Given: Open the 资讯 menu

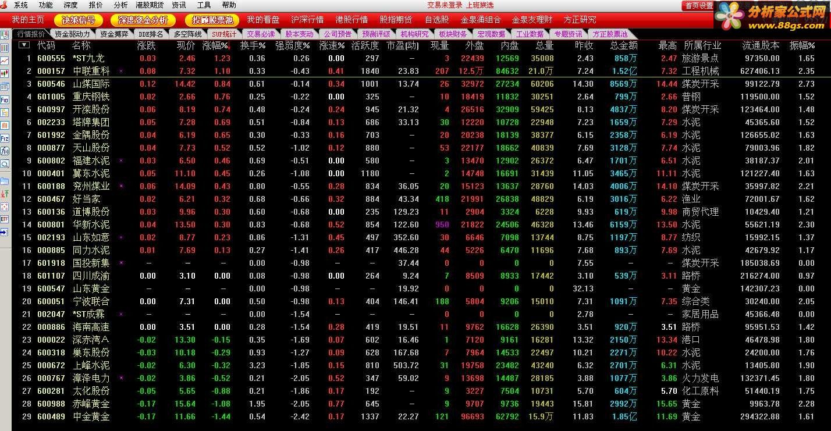Looking at the screenshot, I should click(179, 5).
